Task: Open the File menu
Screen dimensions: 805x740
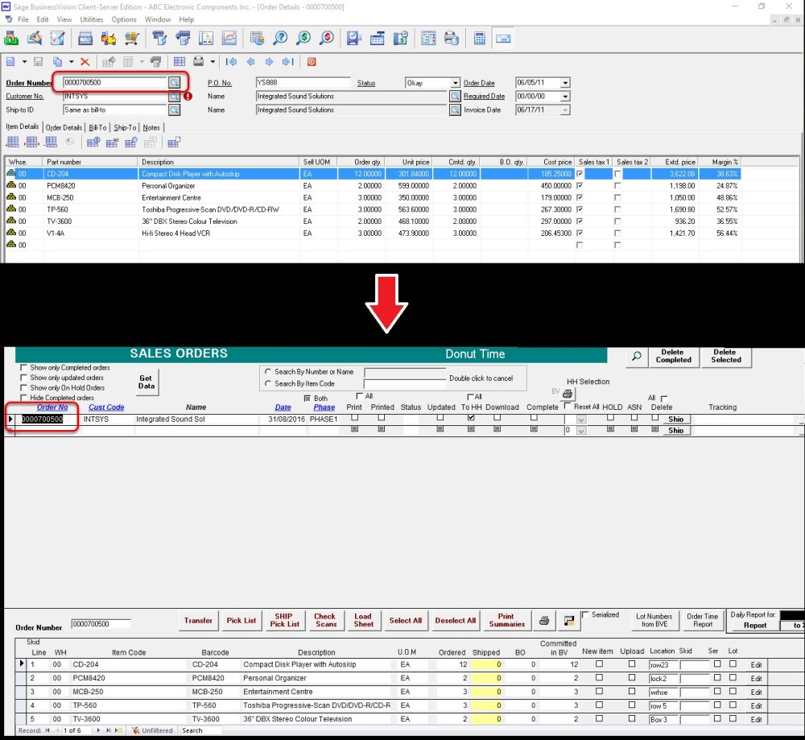Action: pos(23,19)
